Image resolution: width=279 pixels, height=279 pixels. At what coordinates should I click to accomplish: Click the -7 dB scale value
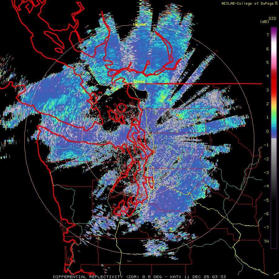[266, 228]
